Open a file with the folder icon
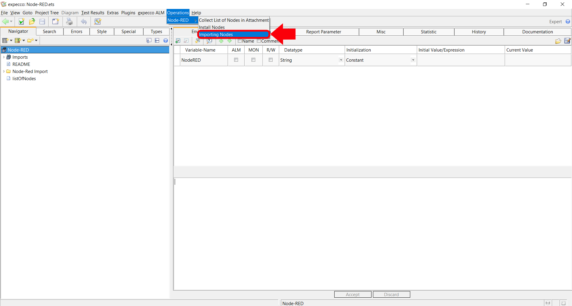Image resolution: width=572 pixels, height=306 pixels. (32, 21)
